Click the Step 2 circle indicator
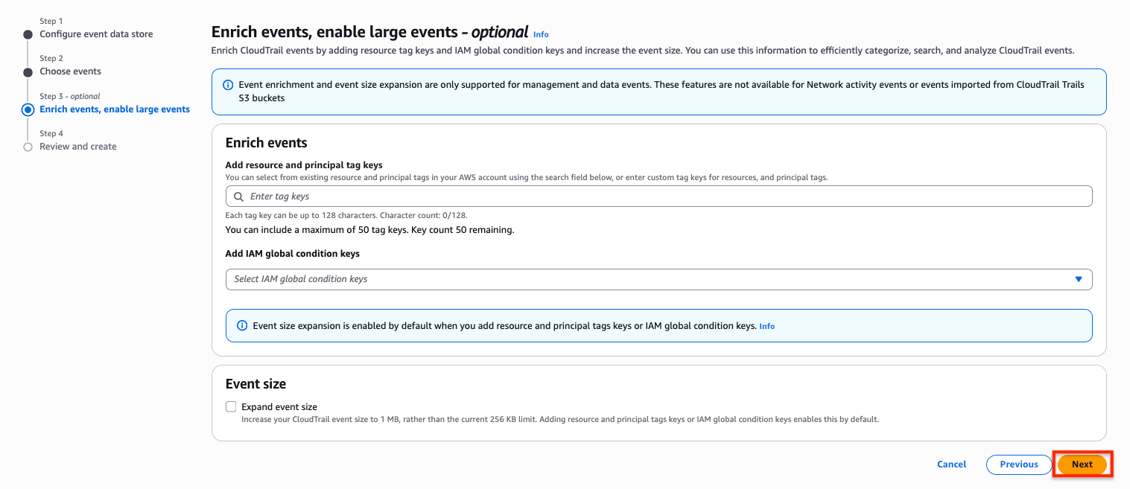The width and height of the screenshot is (1130, 489). [x=28, y=70]
